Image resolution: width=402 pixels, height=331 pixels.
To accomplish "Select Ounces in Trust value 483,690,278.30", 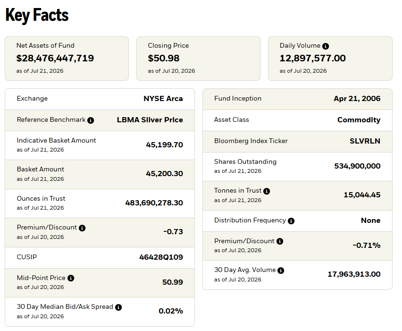I will click(154, 203).
